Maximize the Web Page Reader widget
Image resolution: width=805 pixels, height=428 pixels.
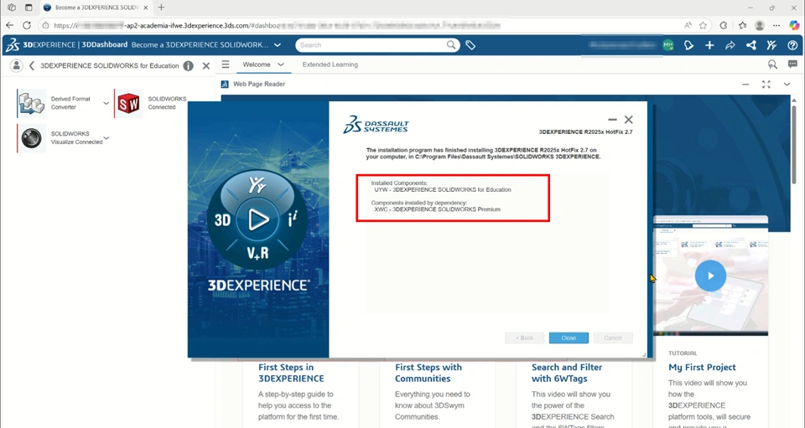766,84
